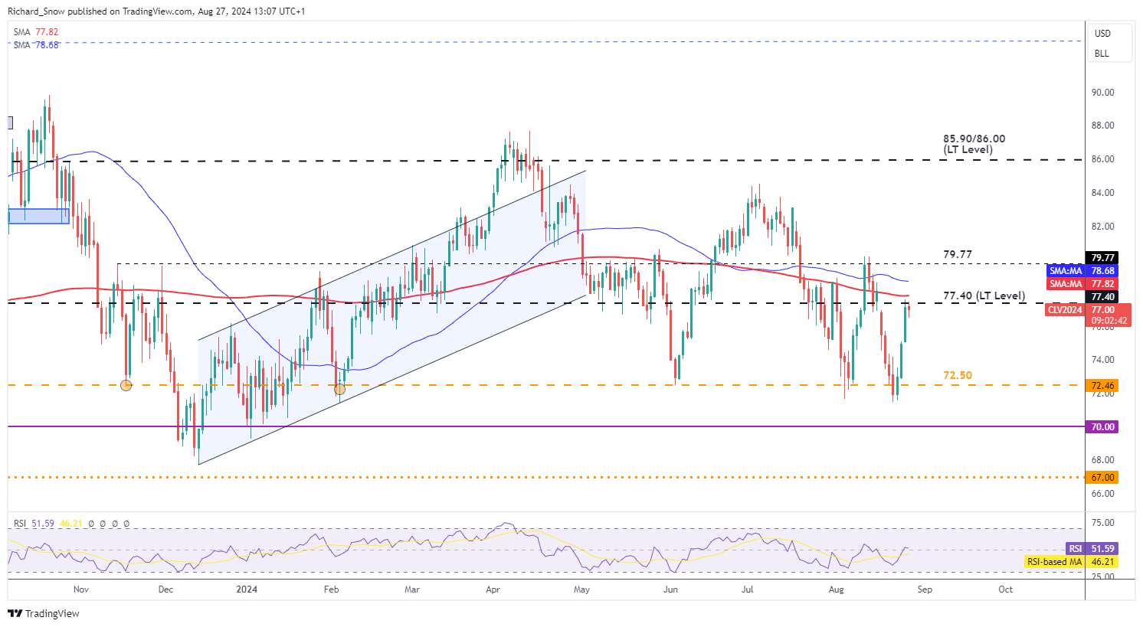This screenshot has height=627, width=1143.
Task: Click the 85.90/86.00 (LT Level) annotation
Action: click(974, 144)
